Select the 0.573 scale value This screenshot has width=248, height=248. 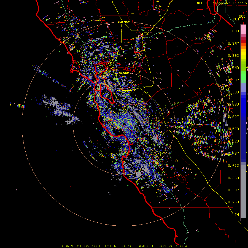233,129
